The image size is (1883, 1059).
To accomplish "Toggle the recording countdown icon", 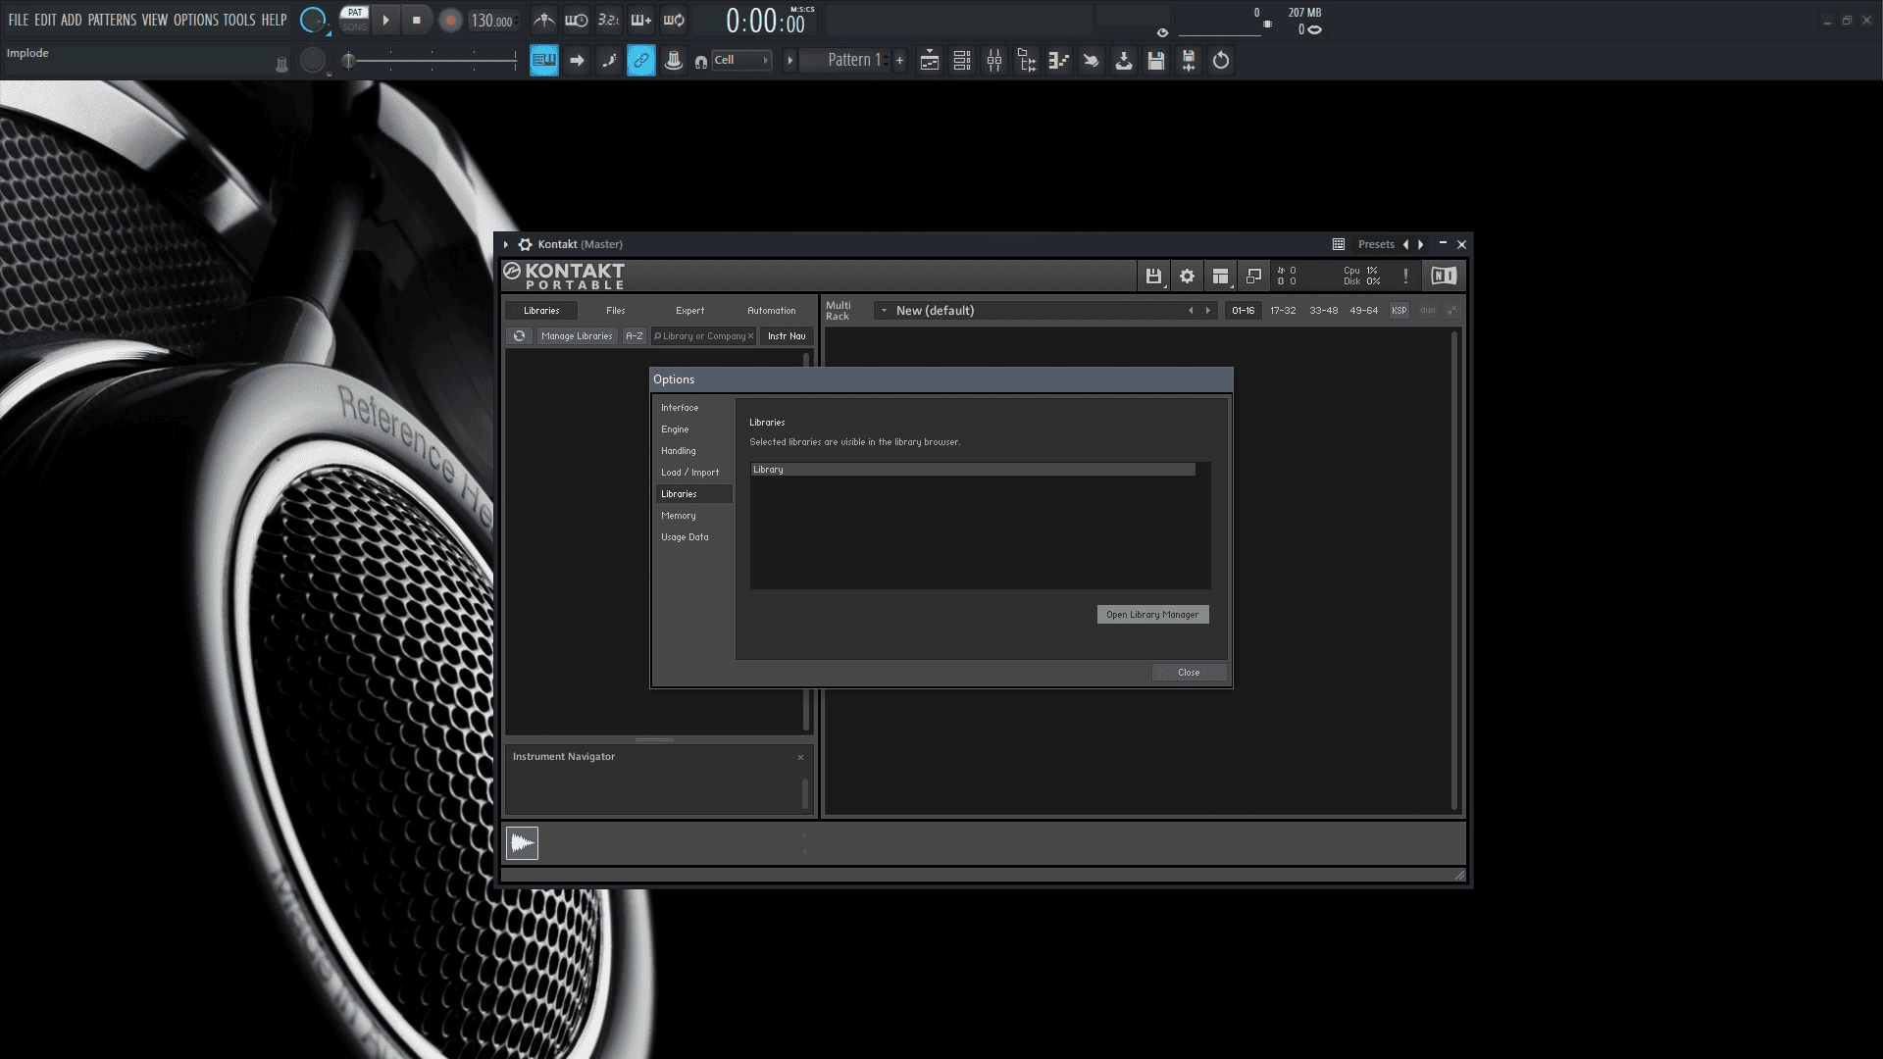I will 608,20.
